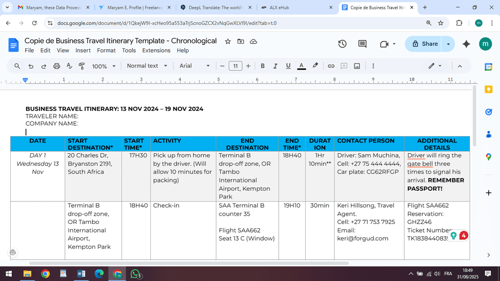This screenshot has height=281, width=500.
Task: Click the font size field showing 11
Action: coord(235,66)
